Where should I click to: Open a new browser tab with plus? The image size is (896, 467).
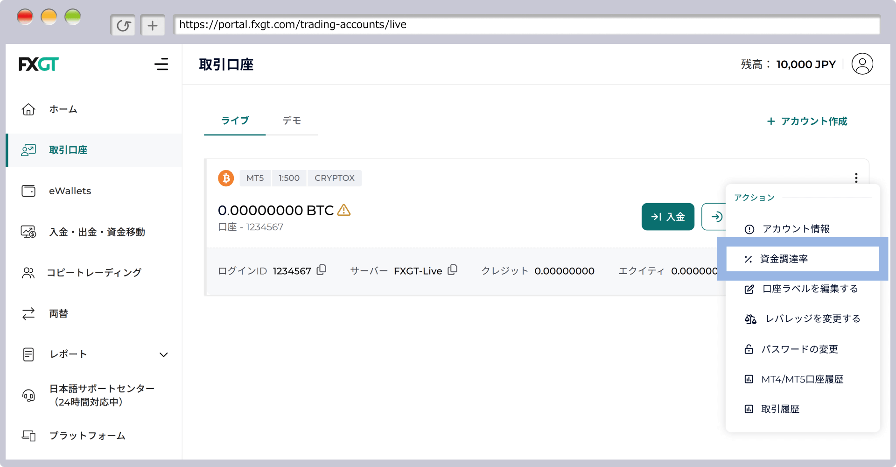[x=153, y=25]
